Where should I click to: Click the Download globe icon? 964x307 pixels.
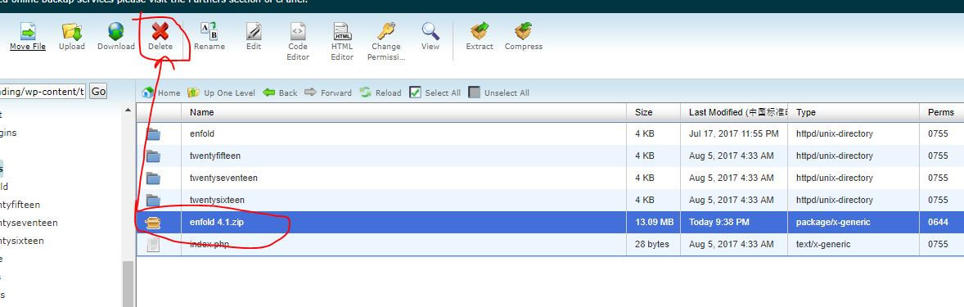tap(115, 31)
